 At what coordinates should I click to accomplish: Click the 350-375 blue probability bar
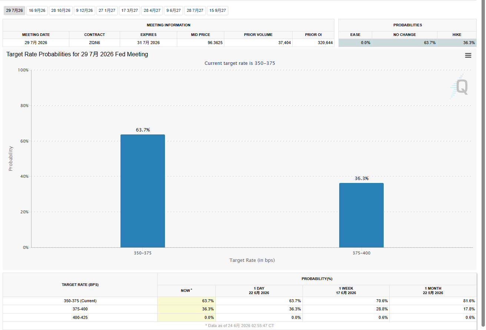coord(143,191)
